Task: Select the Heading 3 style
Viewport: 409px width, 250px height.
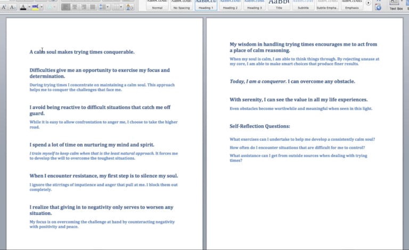Action: click(255, 5)
